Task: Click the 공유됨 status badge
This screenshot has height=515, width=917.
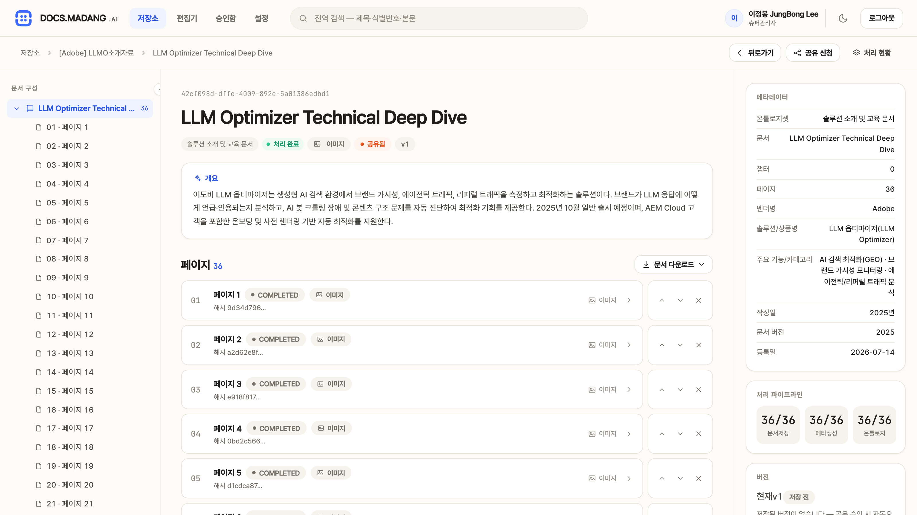Action: (372, 144)
